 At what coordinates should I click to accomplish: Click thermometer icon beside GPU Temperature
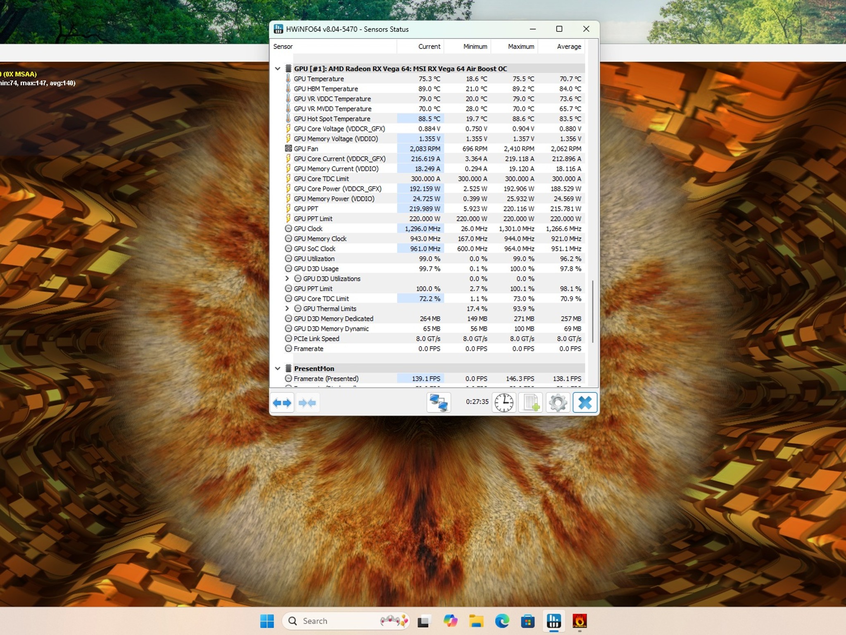288,79
